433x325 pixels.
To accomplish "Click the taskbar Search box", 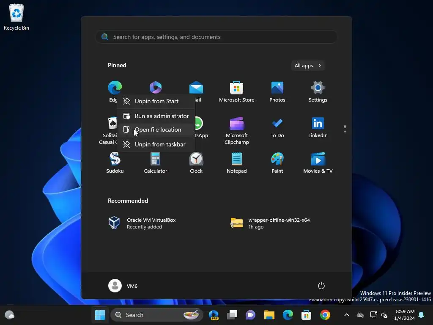I will tap(156, 315).
